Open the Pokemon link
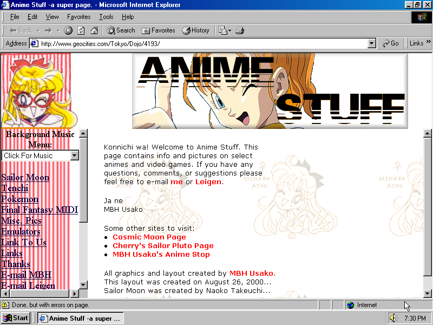This screenshot has width=433, height=325. [x=19, y=199]
